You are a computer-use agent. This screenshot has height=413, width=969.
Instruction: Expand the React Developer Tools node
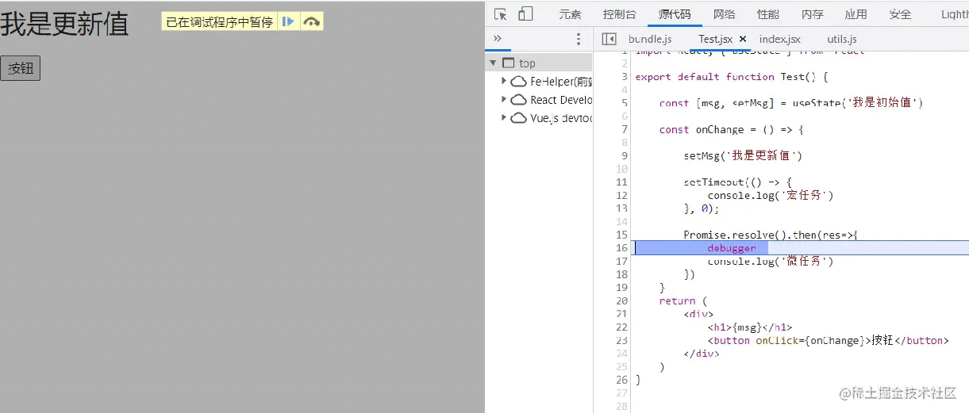504,100
